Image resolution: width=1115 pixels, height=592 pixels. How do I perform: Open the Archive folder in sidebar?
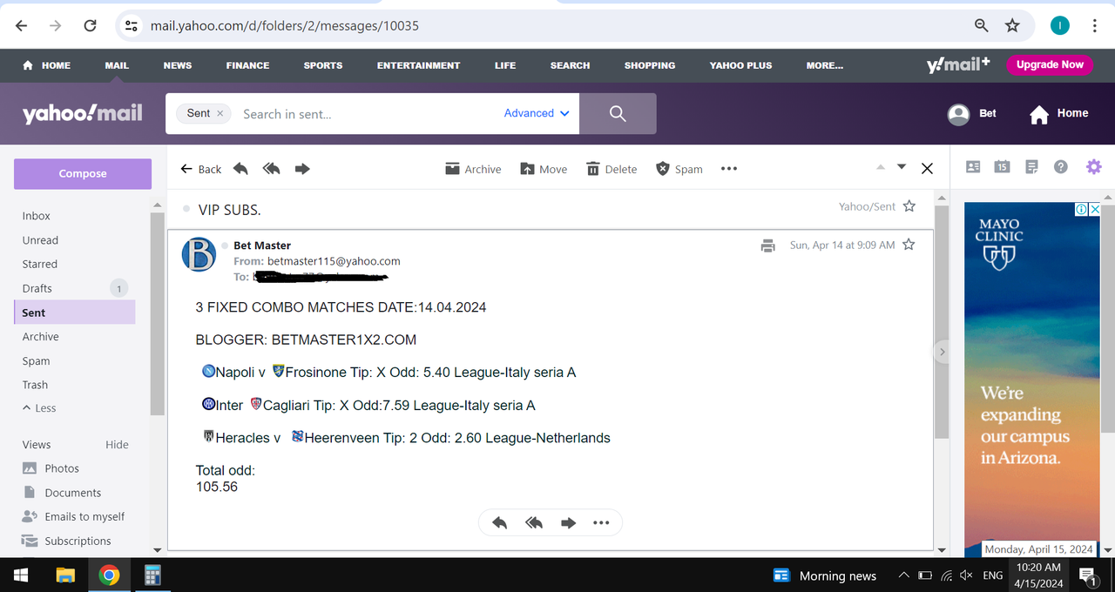click(41, 337)
